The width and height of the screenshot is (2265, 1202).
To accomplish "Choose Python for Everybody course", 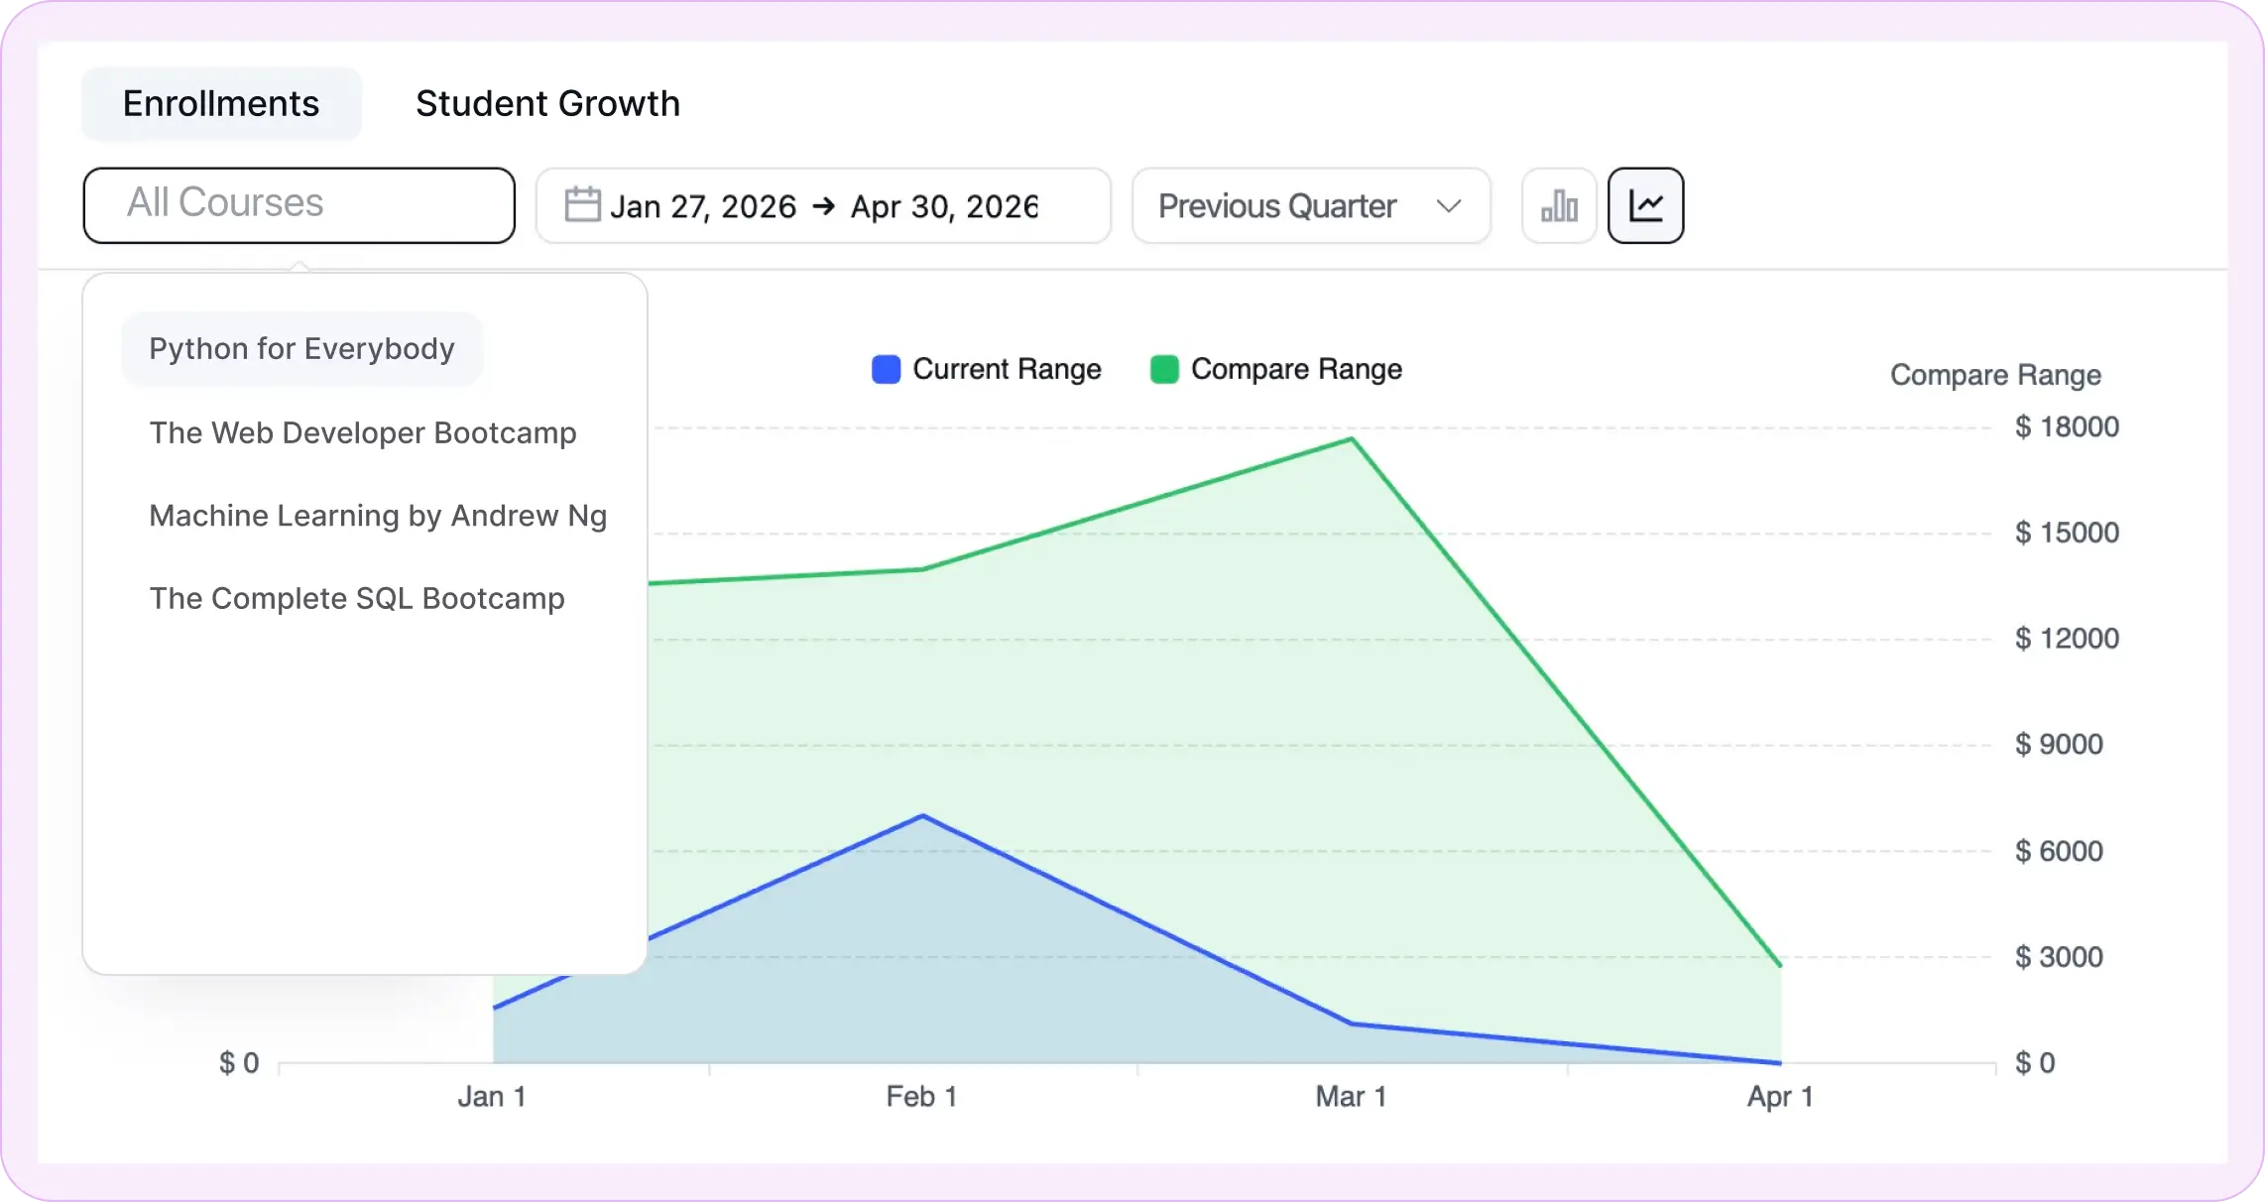I will point(301,348).
